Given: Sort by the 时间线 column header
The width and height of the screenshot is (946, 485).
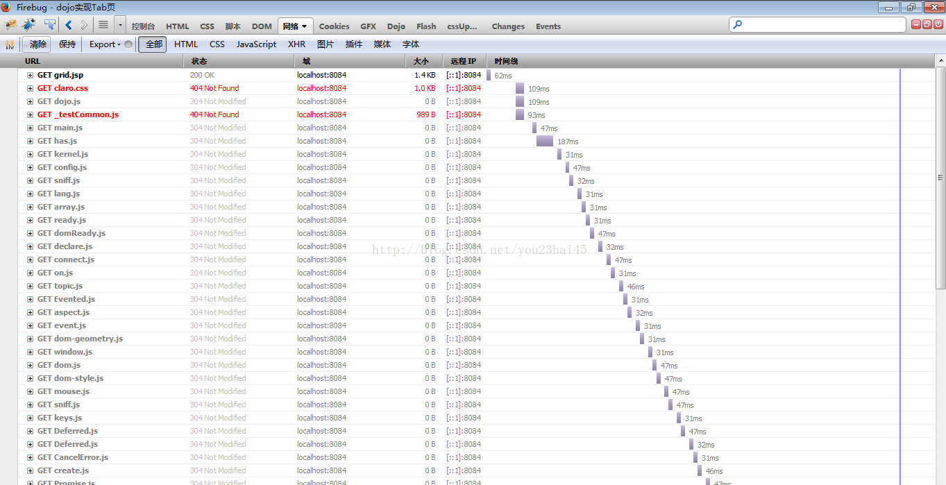Looking at the screenshot, I should coord(710,61).
